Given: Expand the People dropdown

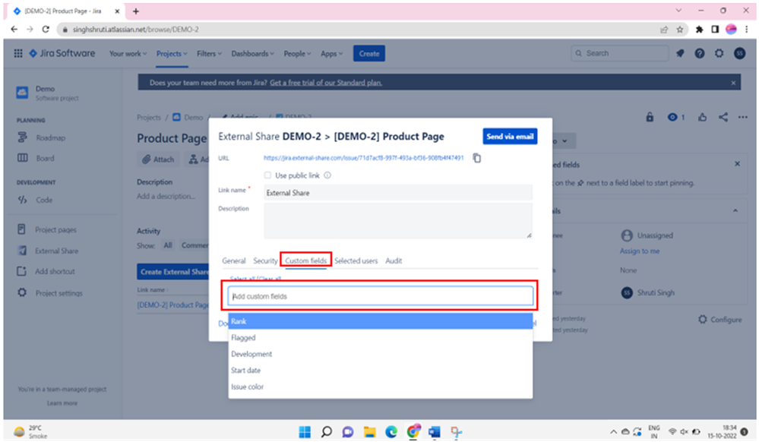Looking at the screenshot, I should (297, 54).
